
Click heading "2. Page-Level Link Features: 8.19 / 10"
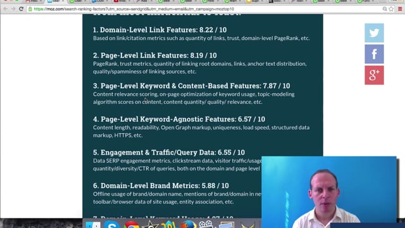(155, 55)
